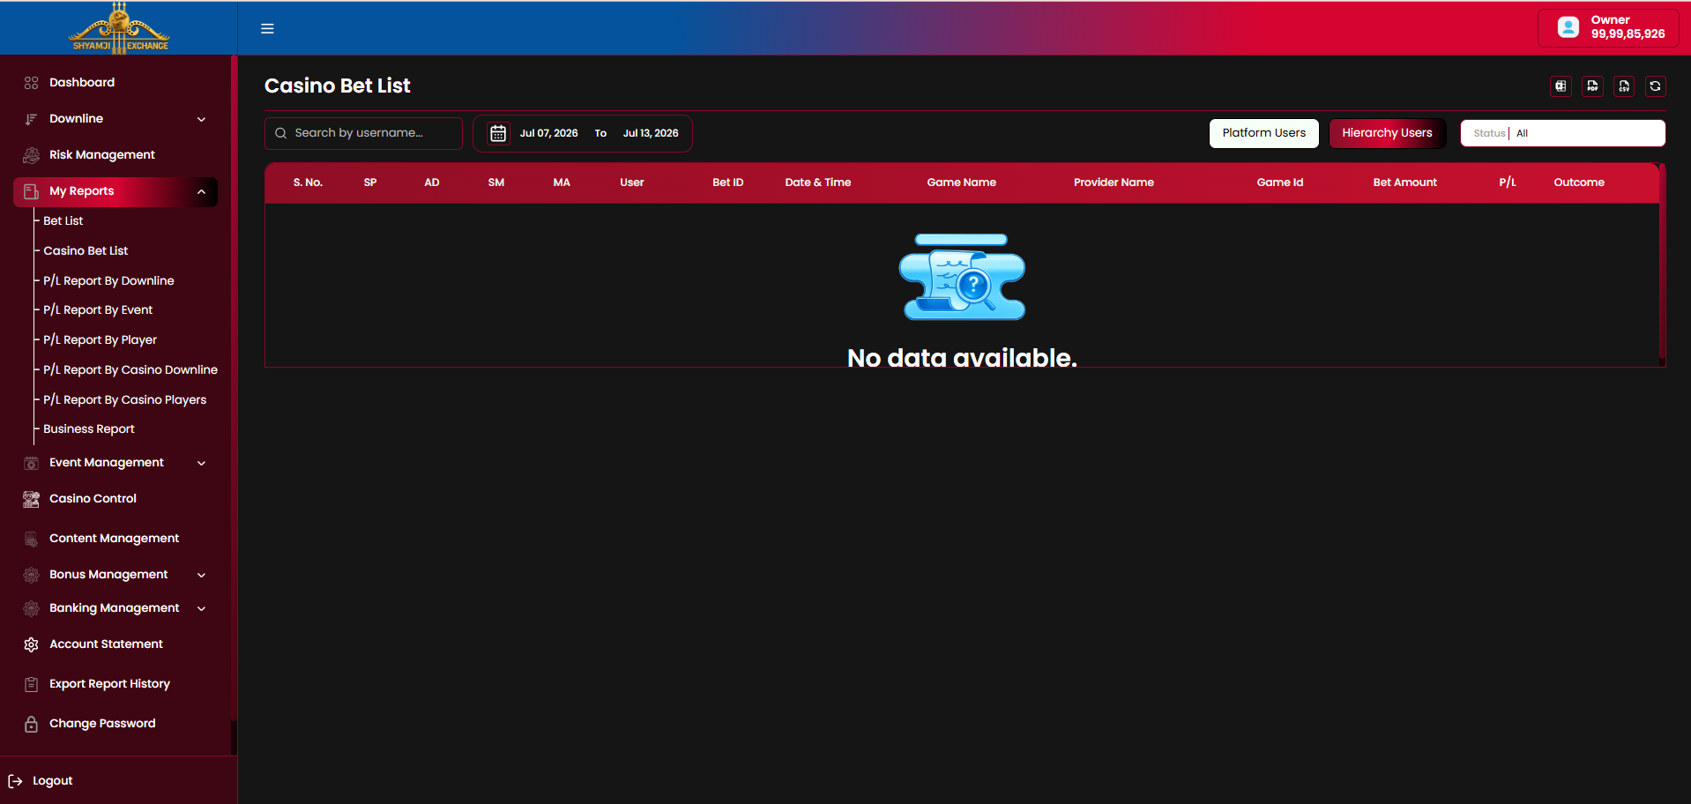Click the Shyamji Exchange logo
The height and width of the screenshot is (804, 1691).
click(x=119, y=27)
